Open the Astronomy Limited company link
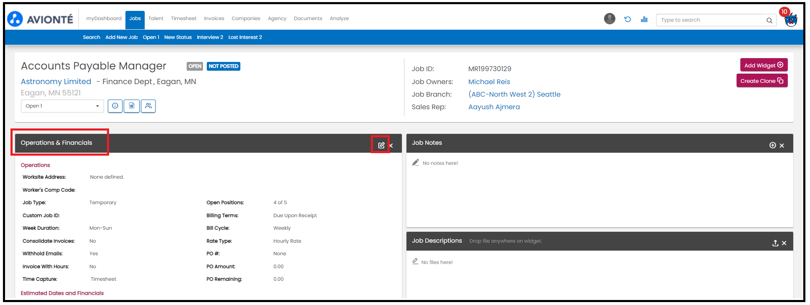This screenshot has width=810, height=305. 56,82
